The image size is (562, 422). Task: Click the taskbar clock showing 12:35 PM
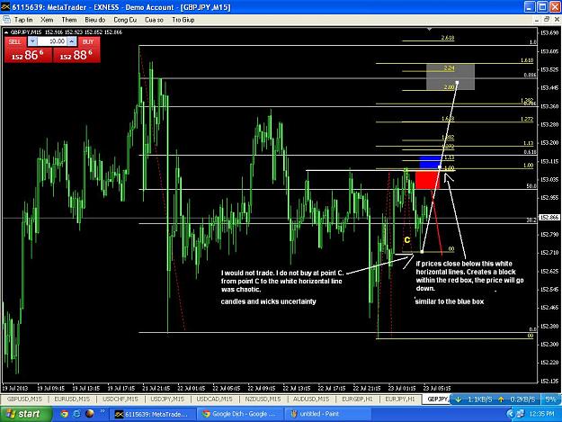541,414
